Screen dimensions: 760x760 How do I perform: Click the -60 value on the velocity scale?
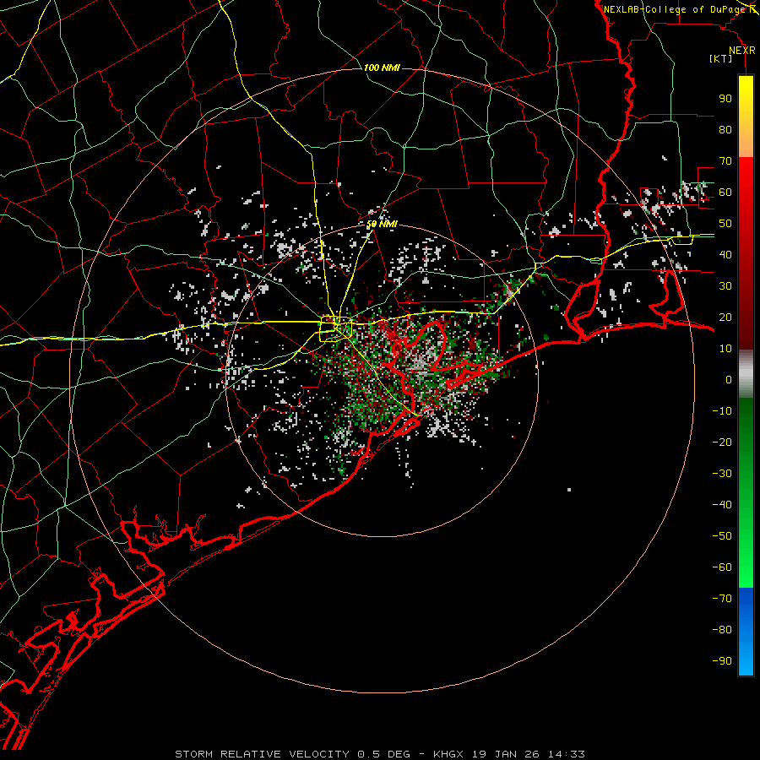click(722, 567)
